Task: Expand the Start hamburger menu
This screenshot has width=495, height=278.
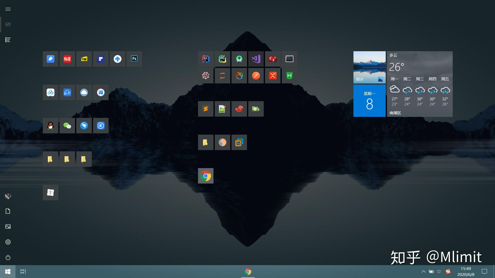Action: (8, 9)
